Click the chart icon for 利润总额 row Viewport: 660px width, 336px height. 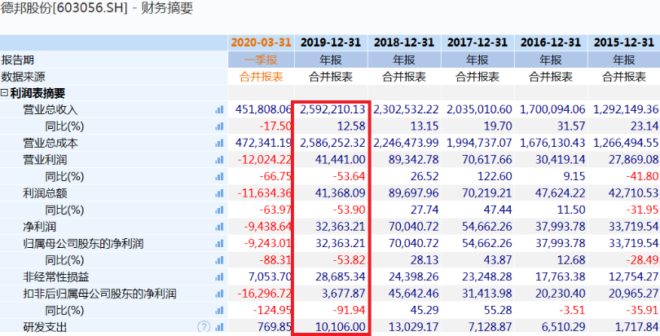219,192
